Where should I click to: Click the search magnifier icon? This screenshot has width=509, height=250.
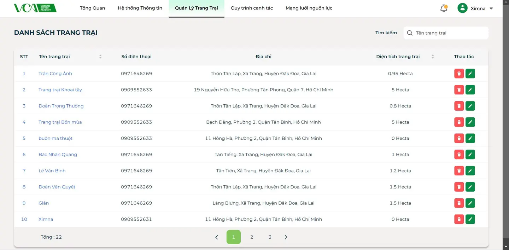410,33
